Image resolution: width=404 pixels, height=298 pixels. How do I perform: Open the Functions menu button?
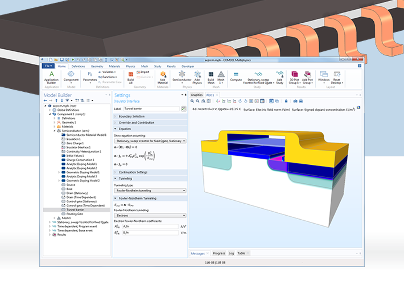(107, 77)
